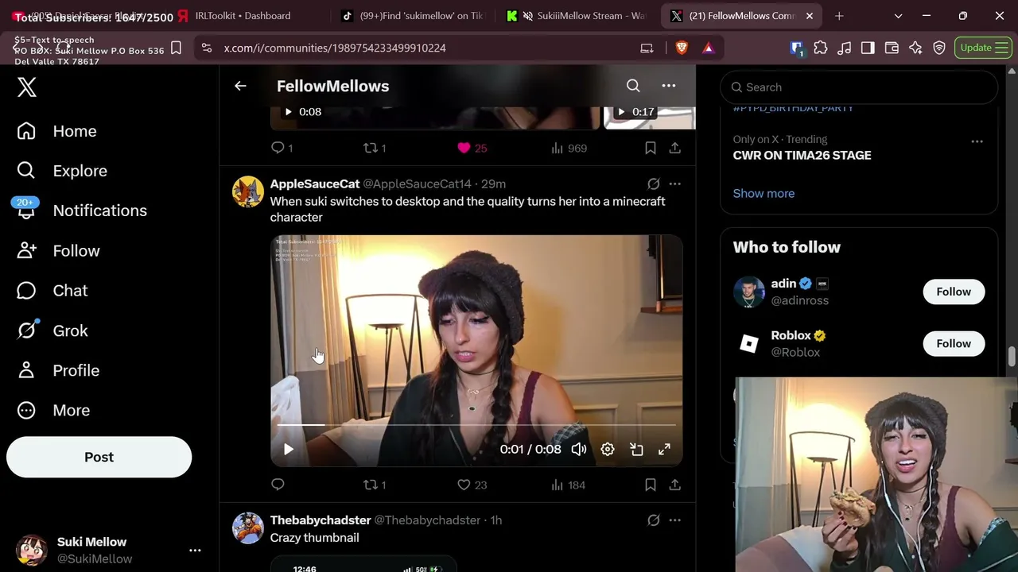Open the Follow section in the sidebar
Viewport: 1018px width, 572px height.
pos(58,251)
